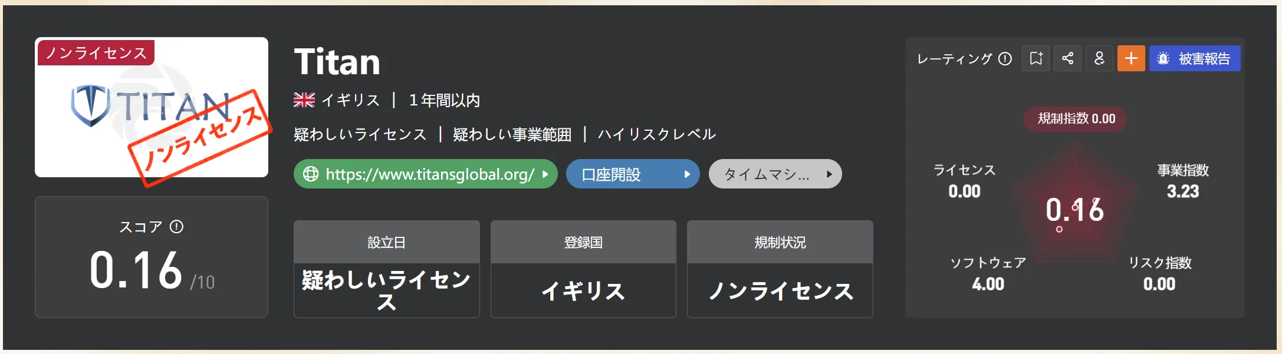Screen dimensions: 1282x354
Task: Click the ノンライセンス red badge on logo
Action: point(96,52)
